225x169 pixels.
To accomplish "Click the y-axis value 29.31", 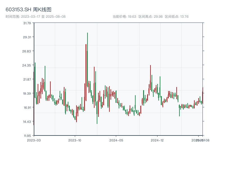I will point(27,37).
